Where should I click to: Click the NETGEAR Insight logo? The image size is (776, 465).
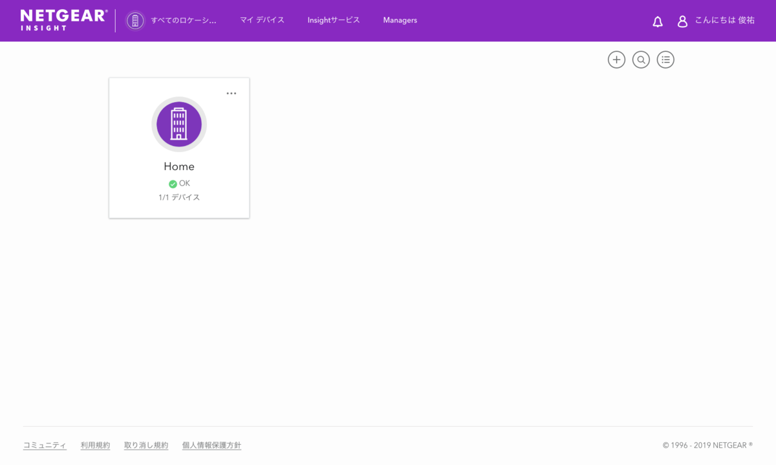(x=63, y=20)
